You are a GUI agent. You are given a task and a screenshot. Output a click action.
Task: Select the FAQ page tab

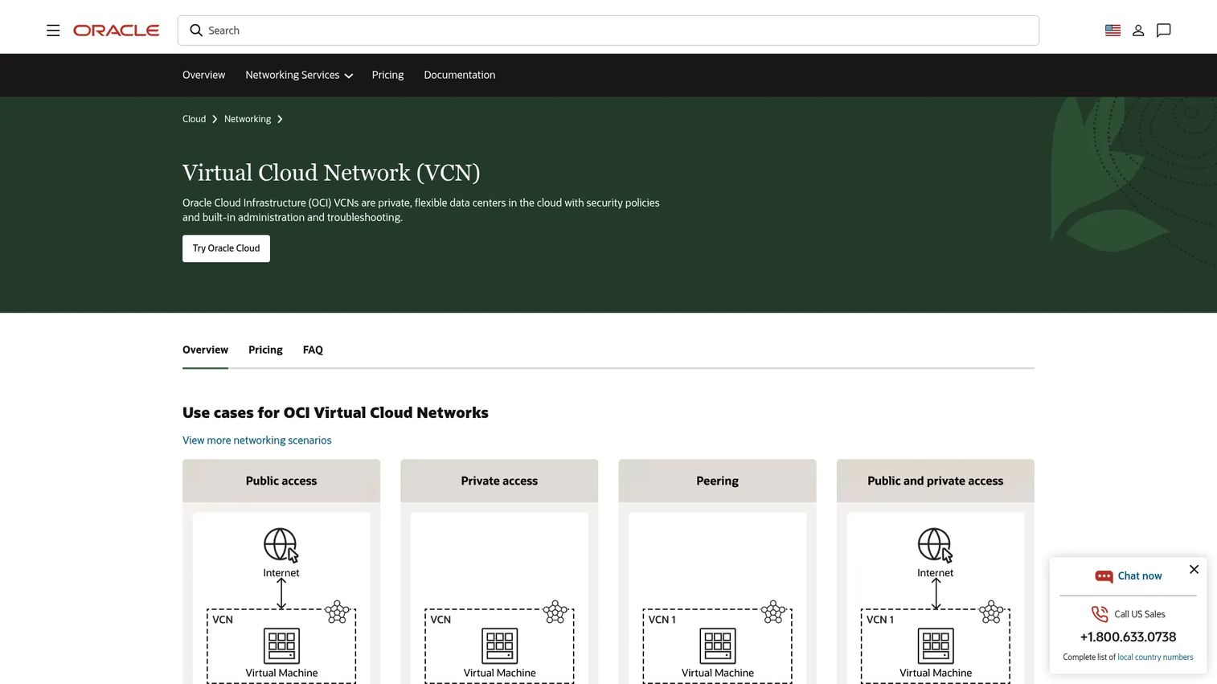313,350
